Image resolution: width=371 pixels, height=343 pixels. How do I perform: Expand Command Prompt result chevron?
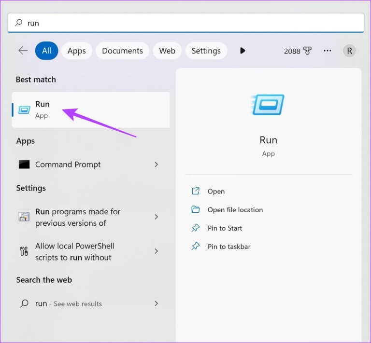(x=156, y=165)
